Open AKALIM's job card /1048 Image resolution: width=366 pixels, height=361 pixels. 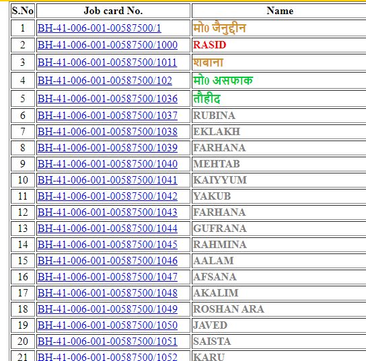pos(108,293)
